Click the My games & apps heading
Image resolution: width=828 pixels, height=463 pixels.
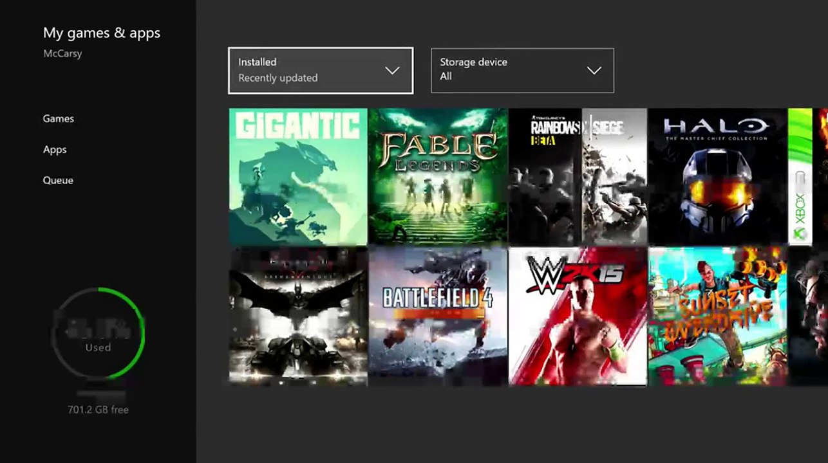coord(102,33)
